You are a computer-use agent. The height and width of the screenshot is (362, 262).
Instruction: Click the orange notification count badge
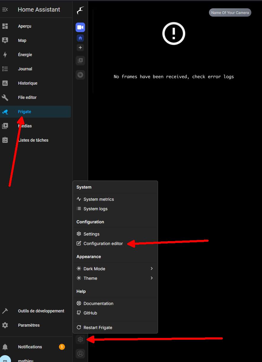click(62, 347)
